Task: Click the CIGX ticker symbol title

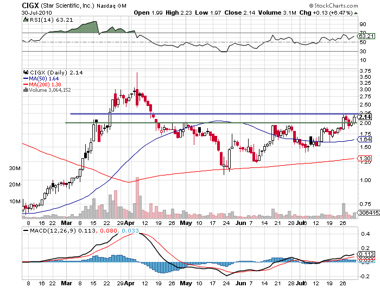Action: [x=30, y=5]
